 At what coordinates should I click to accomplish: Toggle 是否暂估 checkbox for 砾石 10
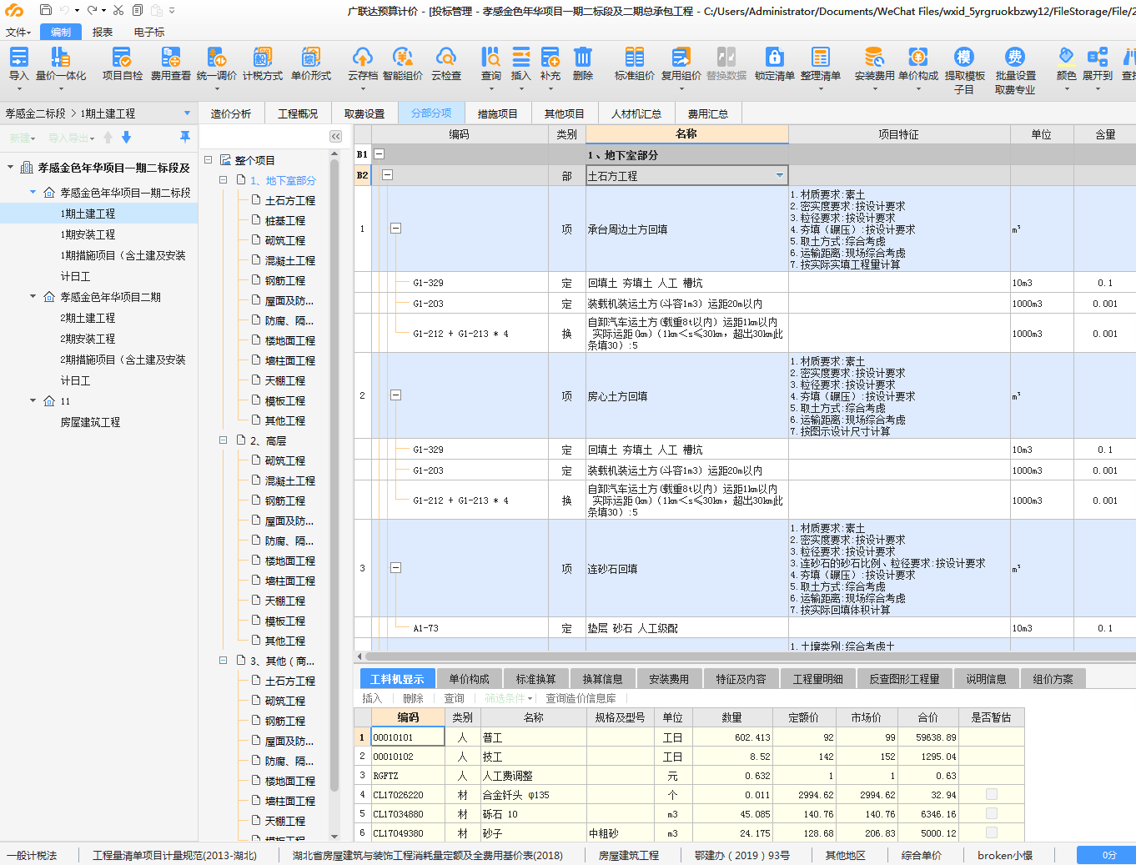992,813
